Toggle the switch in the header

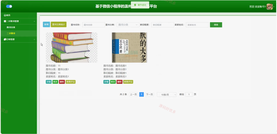pos(9,7)
